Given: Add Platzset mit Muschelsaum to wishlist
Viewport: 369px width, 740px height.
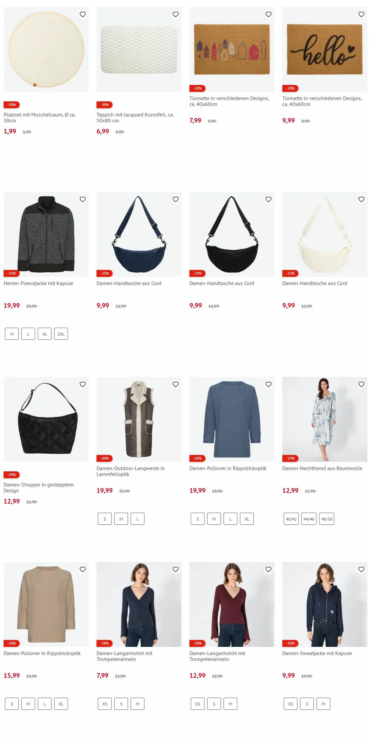Looking at the screenshot, I should tap(83, 14).
